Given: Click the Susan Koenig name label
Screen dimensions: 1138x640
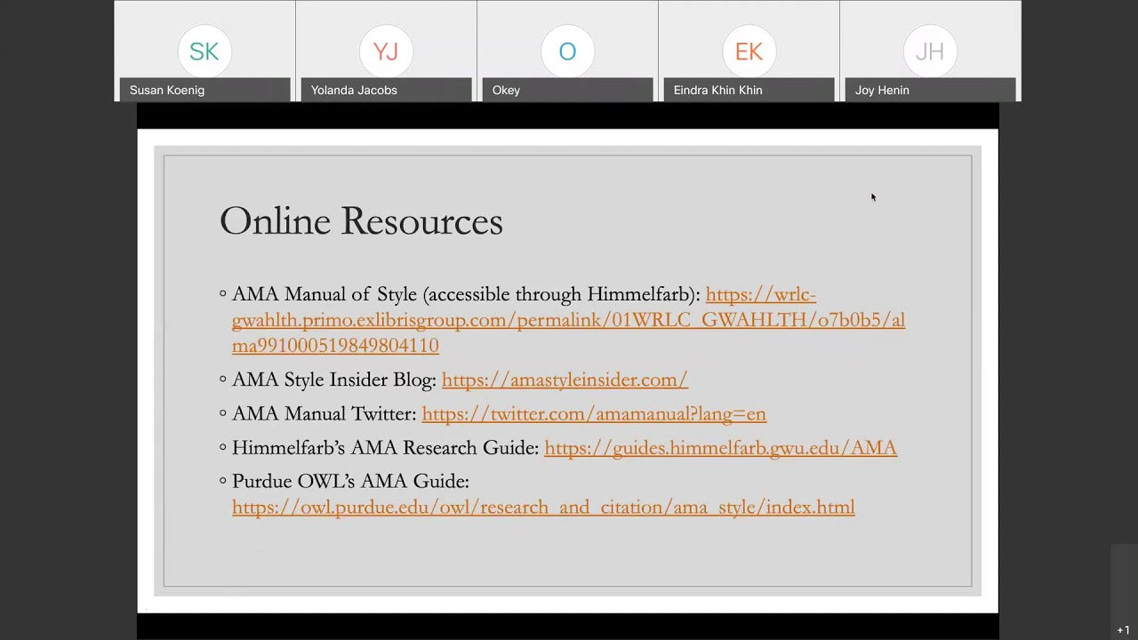Looking at the screenshot, I should [167, 90].
